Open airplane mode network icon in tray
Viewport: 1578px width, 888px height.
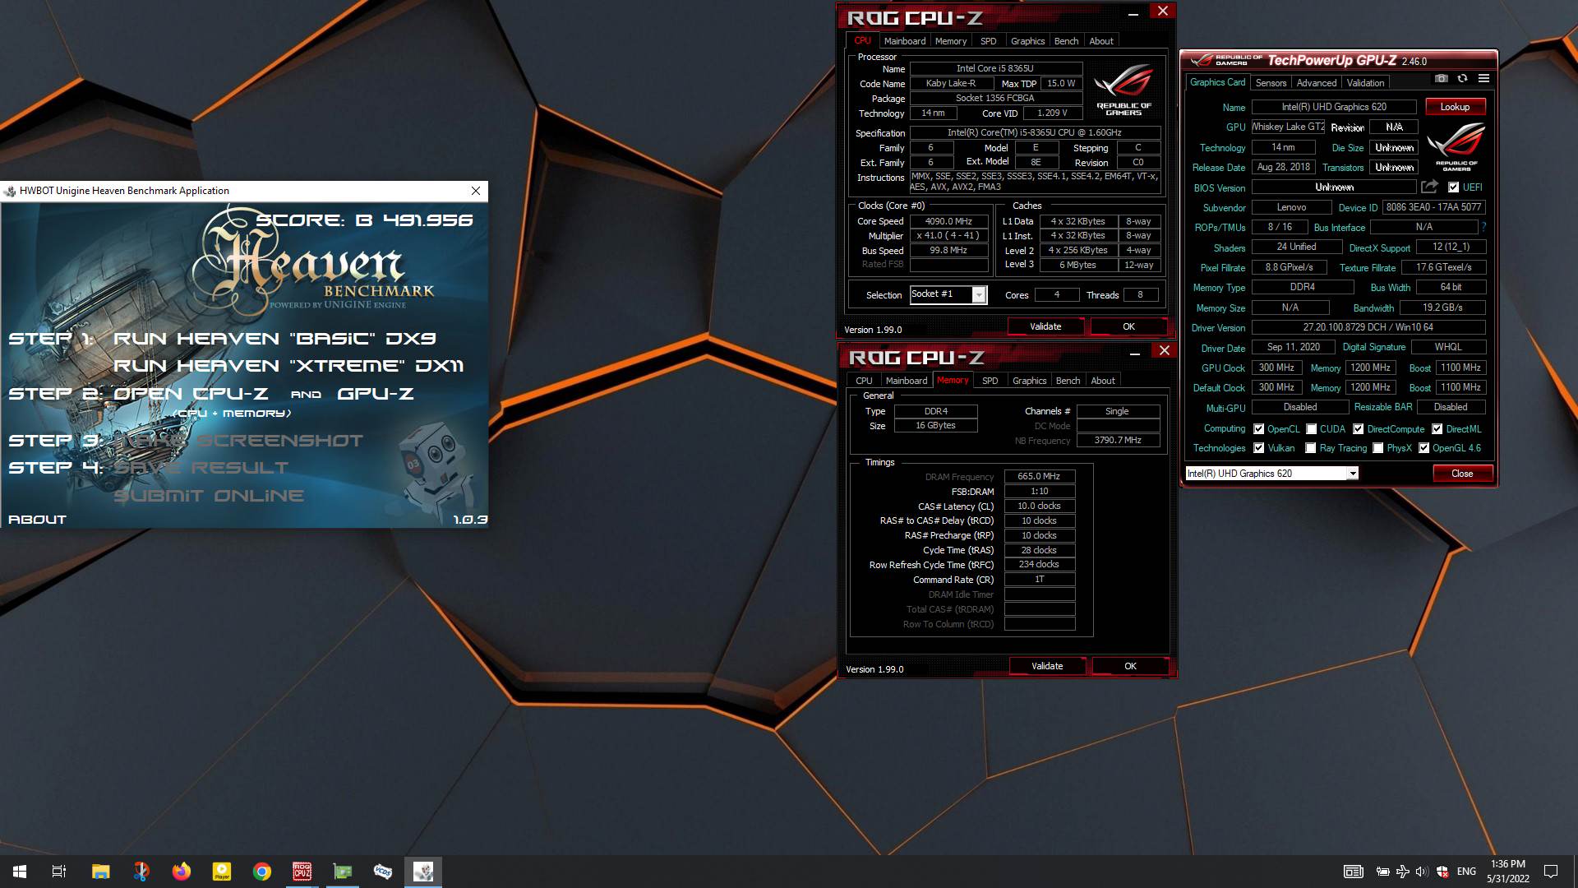[x=1402, y=872]
